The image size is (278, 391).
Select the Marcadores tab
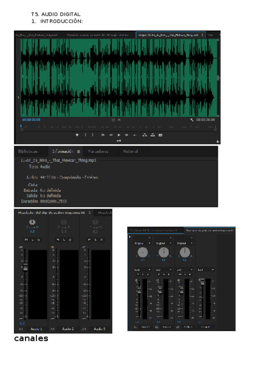(x=98, y=151)
